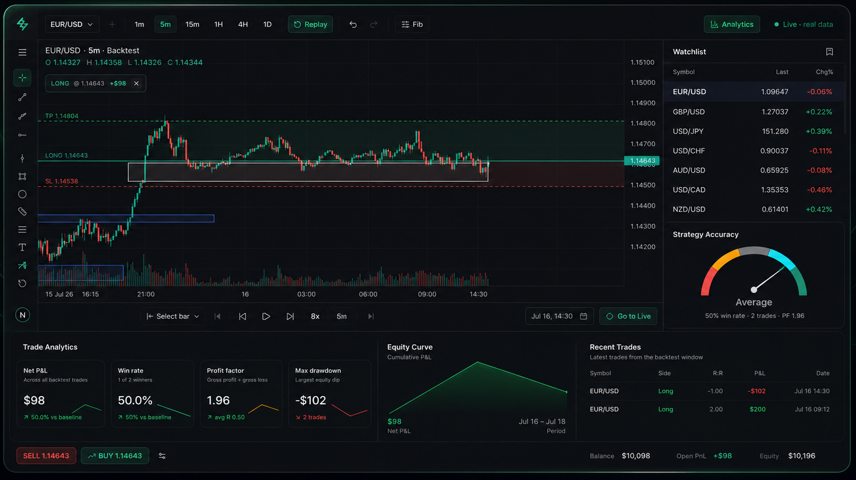Select USD/JPY row in Watchlist

pyautogui.click(x=753, y=131)
